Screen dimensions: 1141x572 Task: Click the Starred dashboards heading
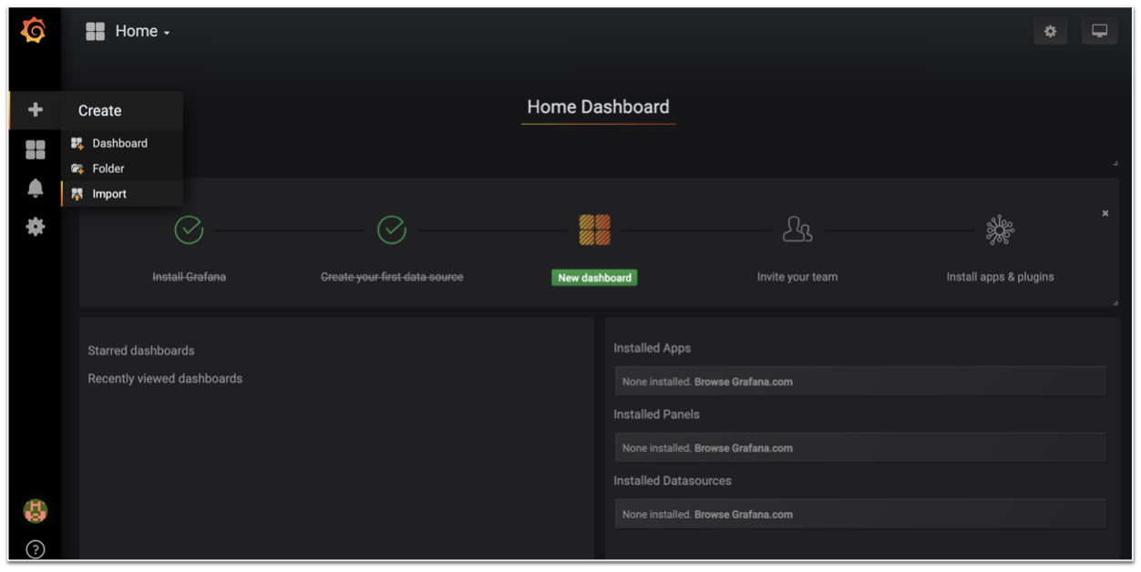click(x=141, y=351)
